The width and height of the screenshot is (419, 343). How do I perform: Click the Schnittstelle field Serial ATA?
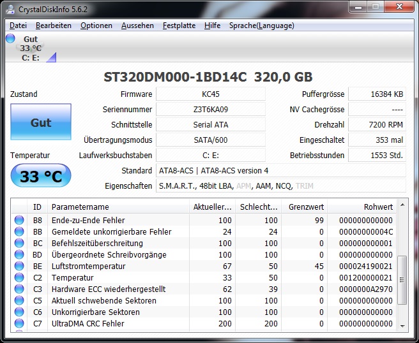pyautogui.click(x=211, y=124)
